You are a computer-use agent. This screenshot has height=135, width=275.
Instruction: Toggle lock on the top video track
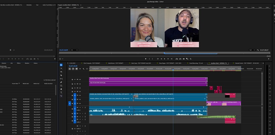point(72,80)
